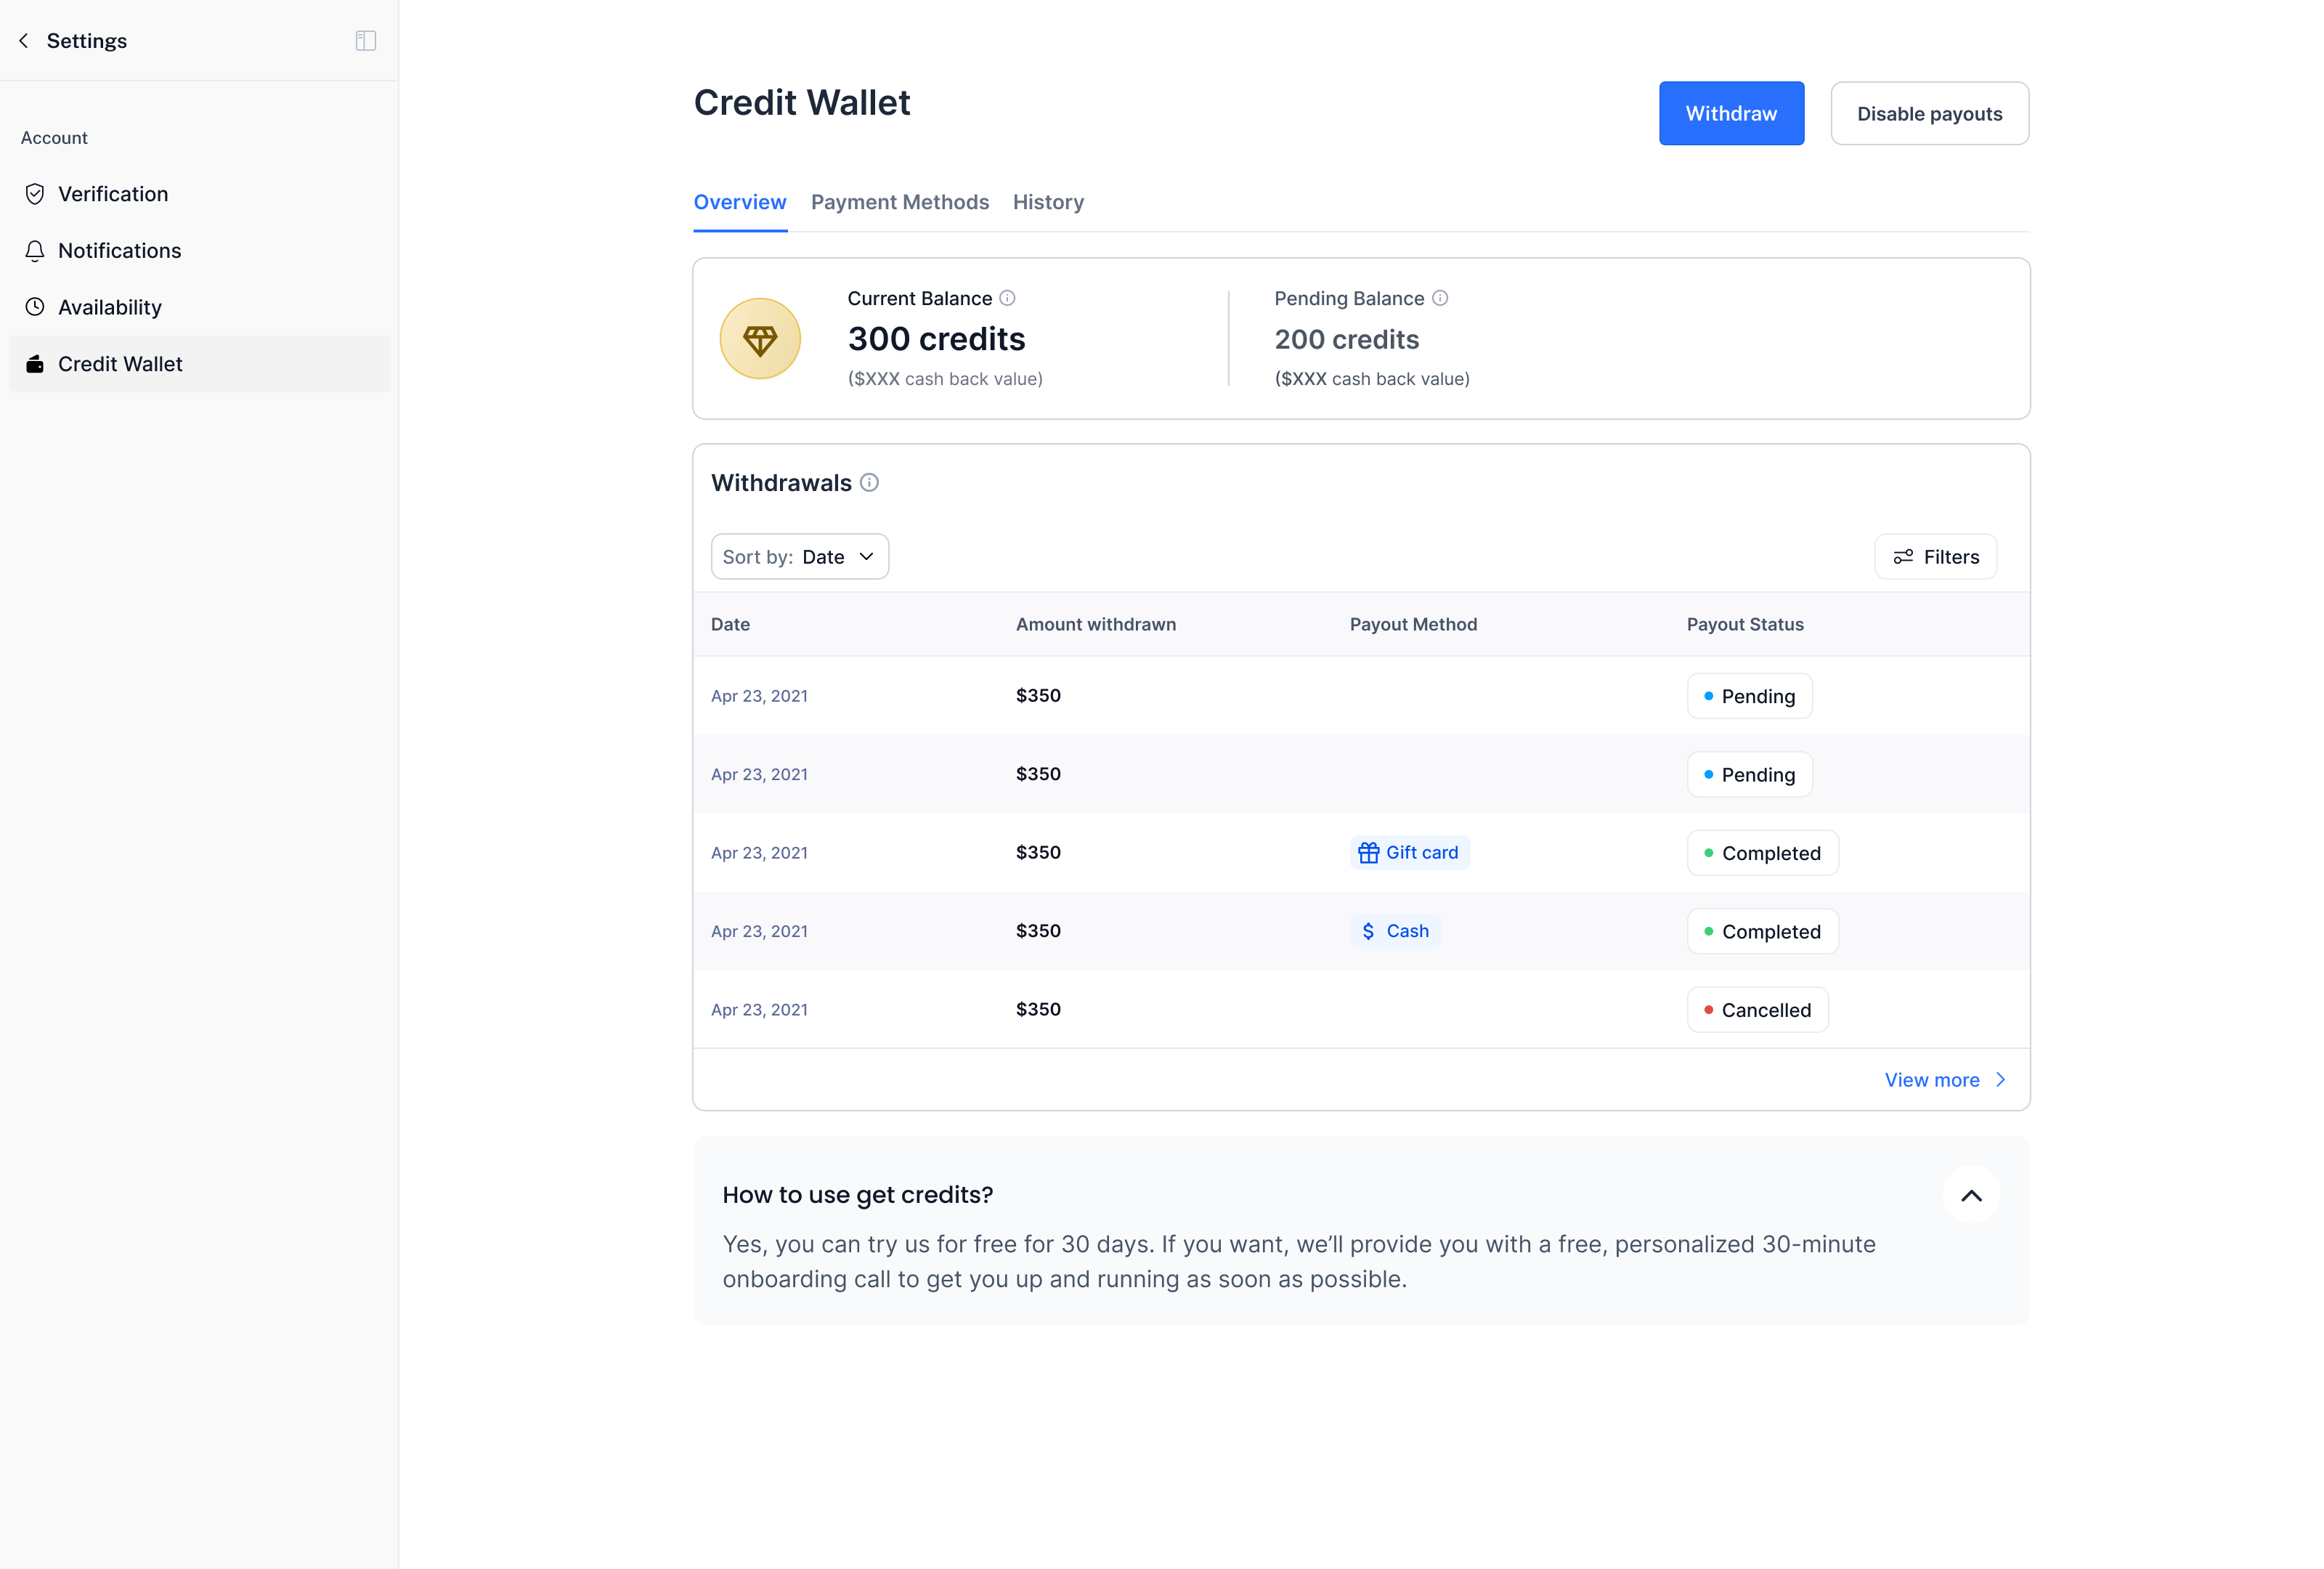Click the Pending Balance info icon
This screenshot has width=2324, height=1569.
pyautogui.click(x=1440, y=298)
